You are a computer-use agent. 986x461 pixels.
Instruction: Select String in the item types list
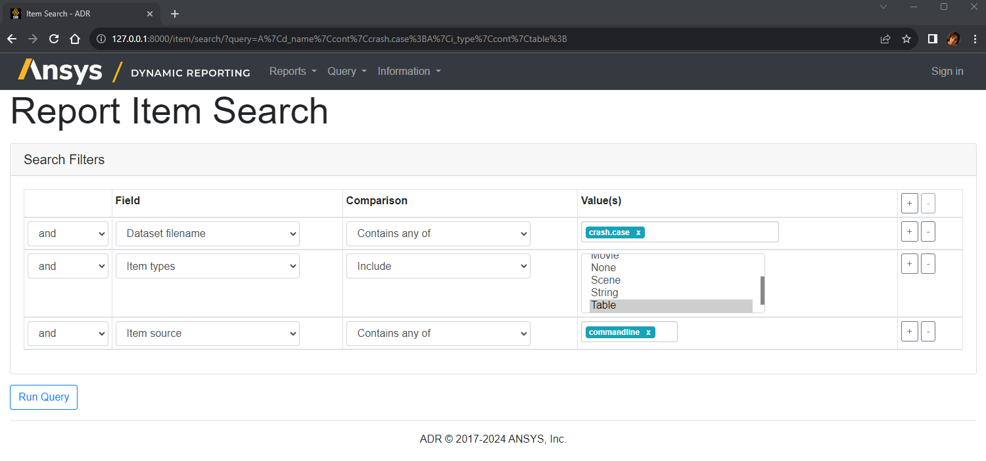pos(670,293)
